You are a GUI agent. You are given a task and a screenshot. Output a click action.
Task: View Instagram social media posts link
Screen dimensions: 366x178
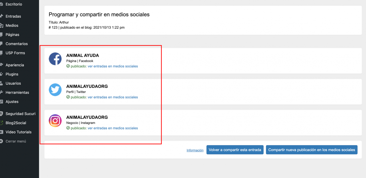(x=113, y=128)
